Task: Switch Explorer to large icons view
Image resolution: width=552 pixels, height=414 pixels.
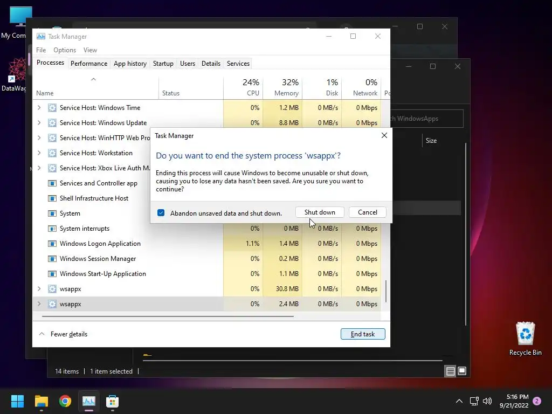Action: tap(462, 371)
